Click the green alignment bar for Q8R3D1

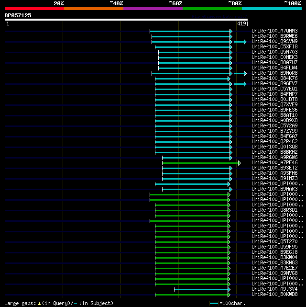193,211
